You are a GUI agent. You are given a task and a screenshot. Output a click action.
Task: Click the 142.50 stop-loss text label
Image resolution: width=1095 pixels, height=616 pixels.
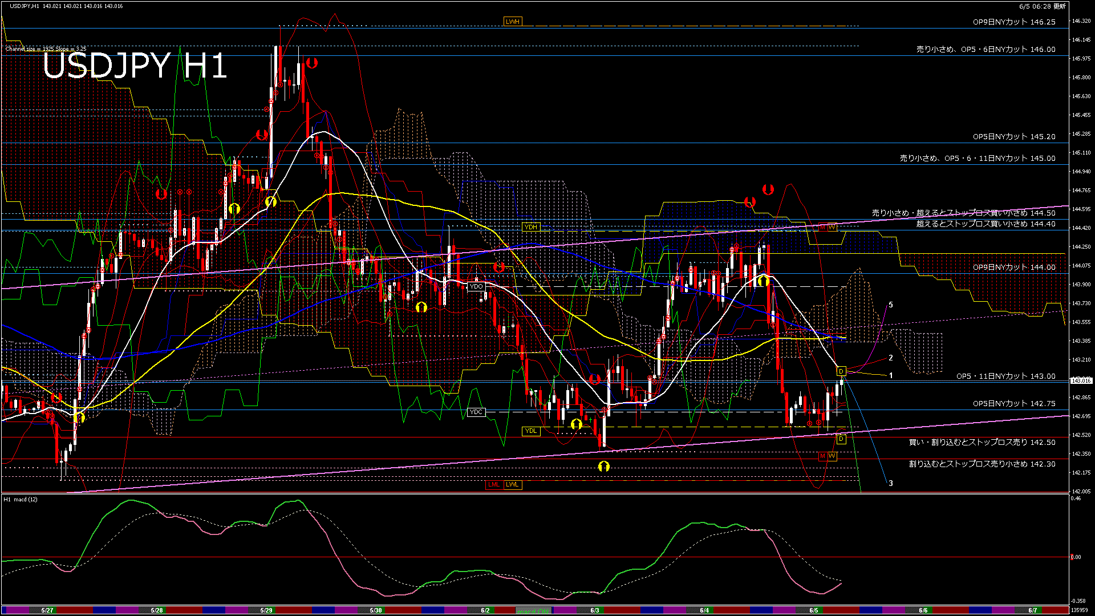pos(982,442)
